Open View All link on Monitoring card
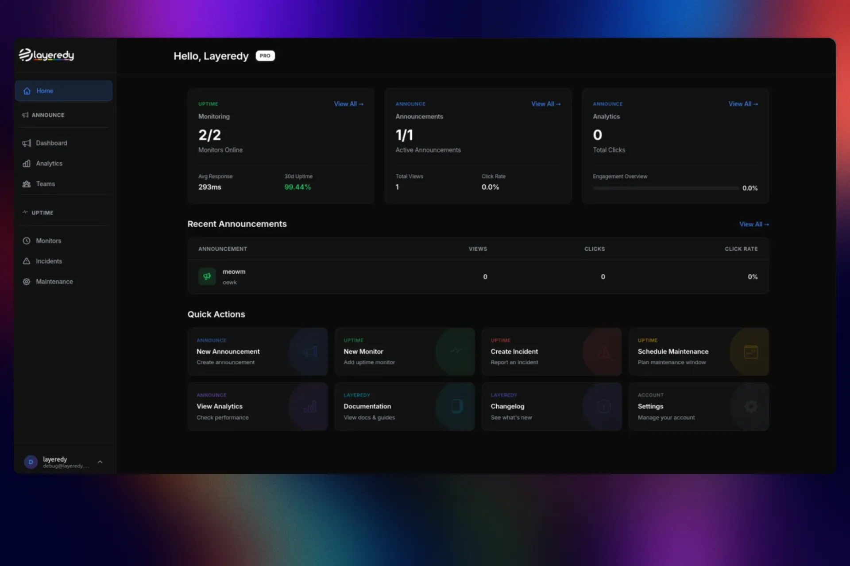This screenshot has height=566, width=850. (x=348, y=103)
